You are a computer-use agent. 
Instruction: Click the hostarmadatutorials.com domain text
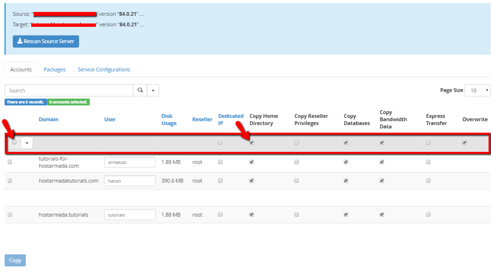pos(69,181)
